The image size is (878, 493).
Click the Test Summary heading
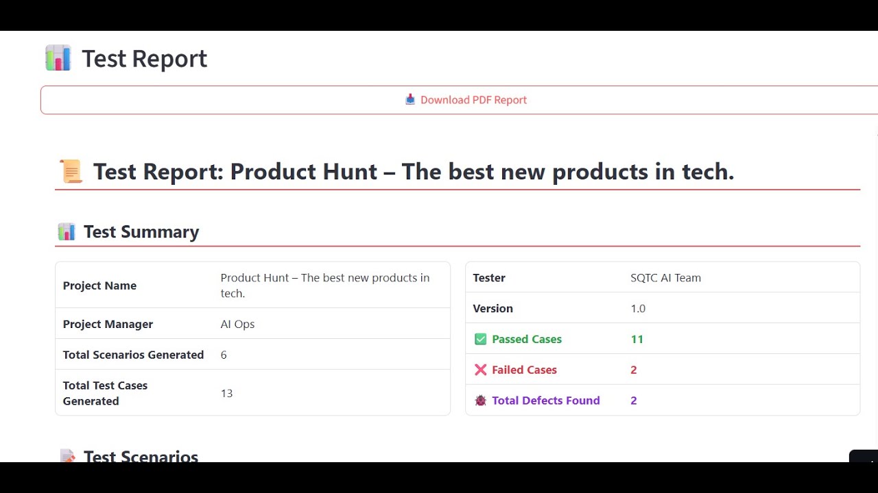click(141, 232)
